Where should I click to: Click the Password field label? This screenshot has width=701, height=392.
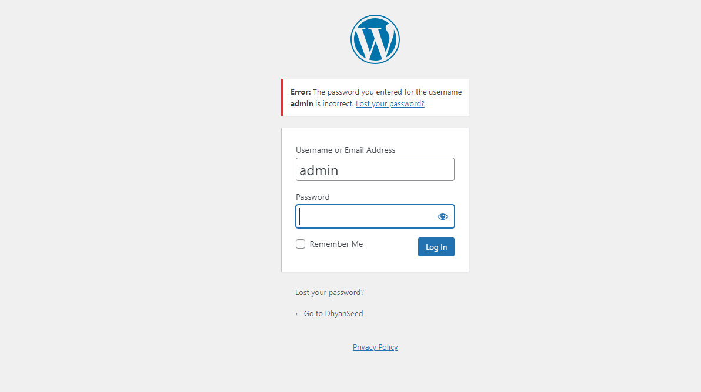(312, 197)
